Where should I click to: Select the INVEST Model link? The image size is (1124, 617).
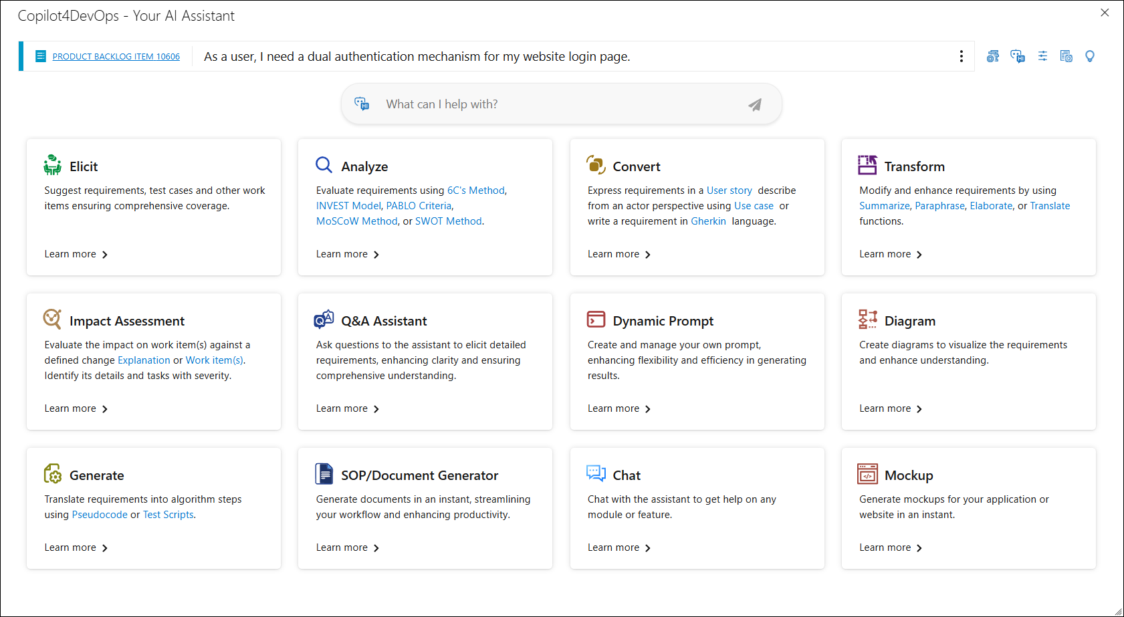point(348,206)
